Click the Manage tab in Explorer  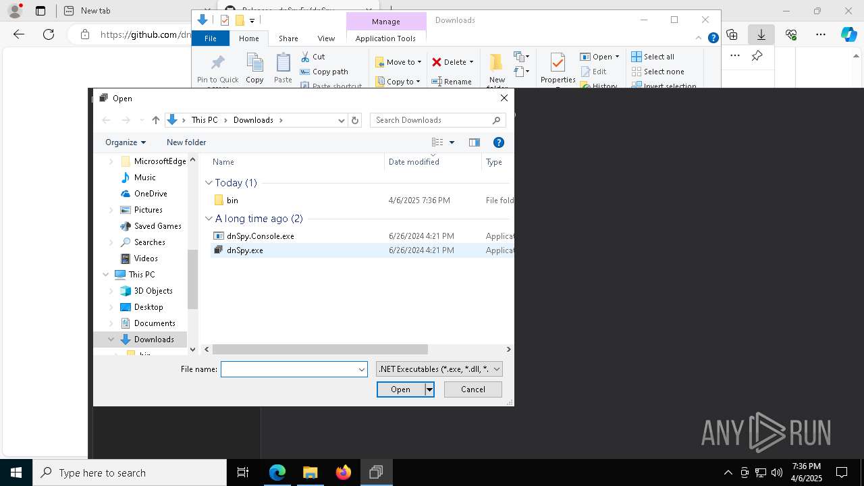pyautogui.click(x=386, y=22)
